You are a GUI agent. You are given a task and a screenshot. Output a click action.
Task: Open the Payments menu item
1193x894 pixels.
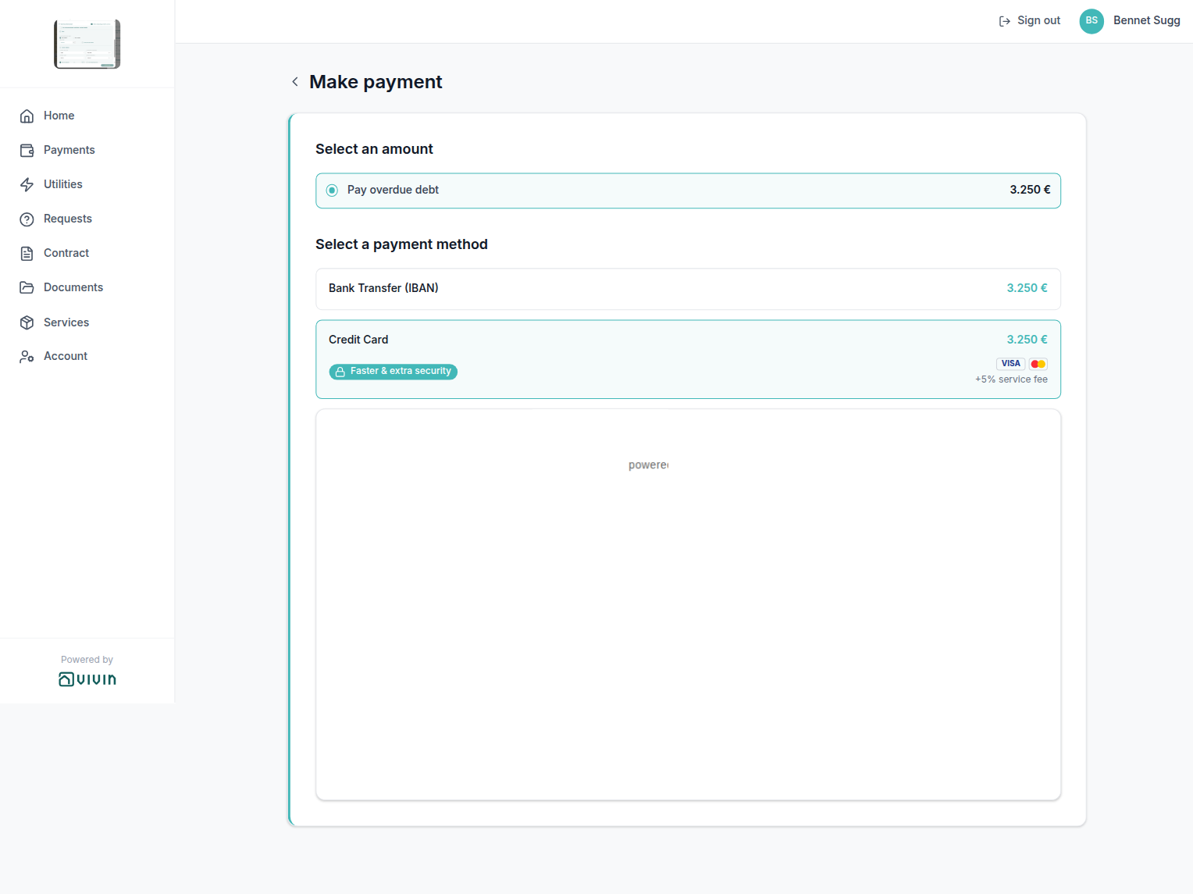87,150
